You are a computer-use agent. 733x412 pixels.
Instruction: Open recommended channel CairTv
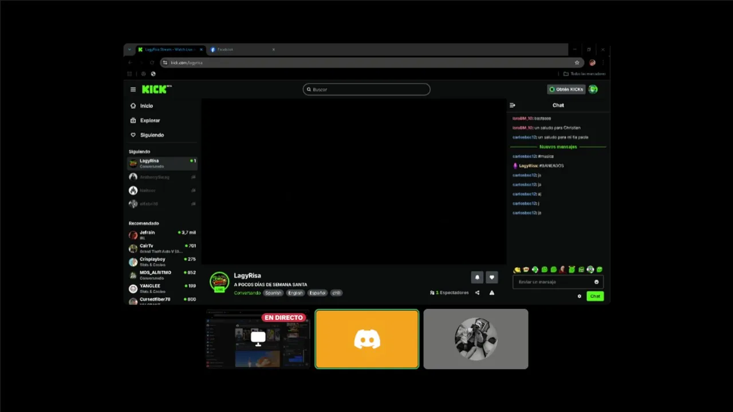point(162,248)
